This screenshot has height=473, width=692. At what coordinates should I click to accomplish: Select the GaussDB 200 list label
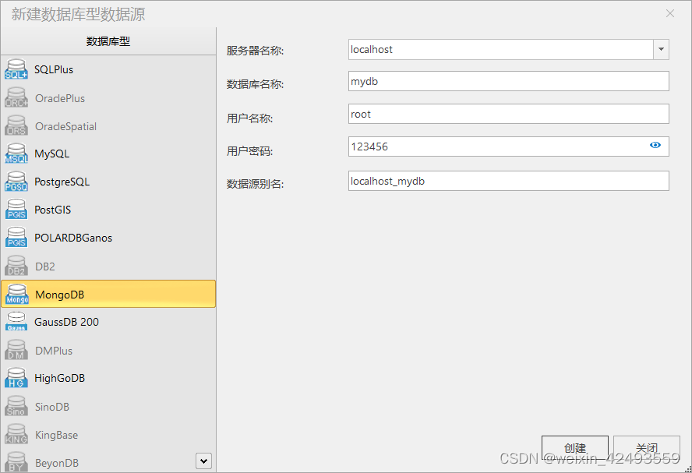point(67,322)
